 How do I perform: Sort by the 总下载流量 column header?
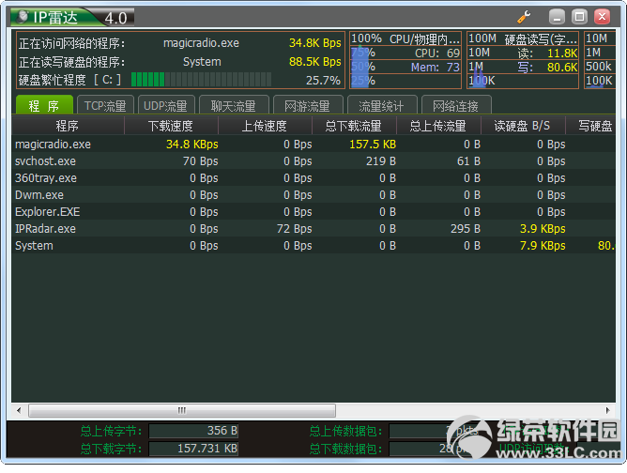[x=354, y=126]
